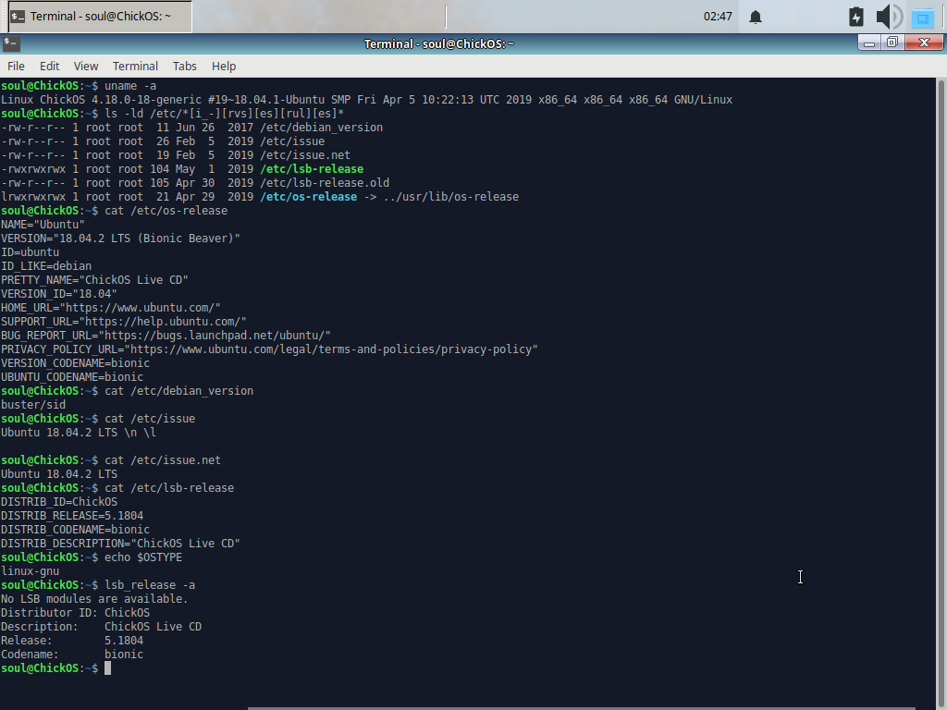Click the green '/etc/lsb-release' filename
This screenshot has height=710, width=947.
click(x=312, y=169)
